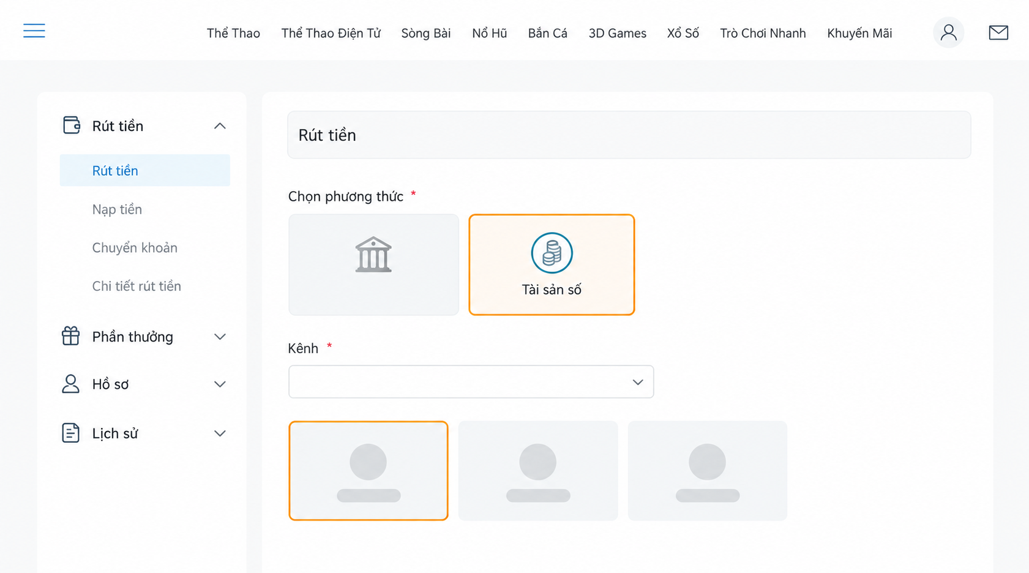Open the Thể Thao menu
Screen dimensions: 1029x573
point(233,33)
